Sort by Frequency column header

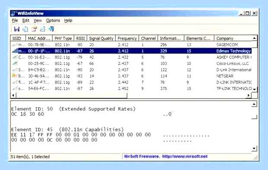128,38
